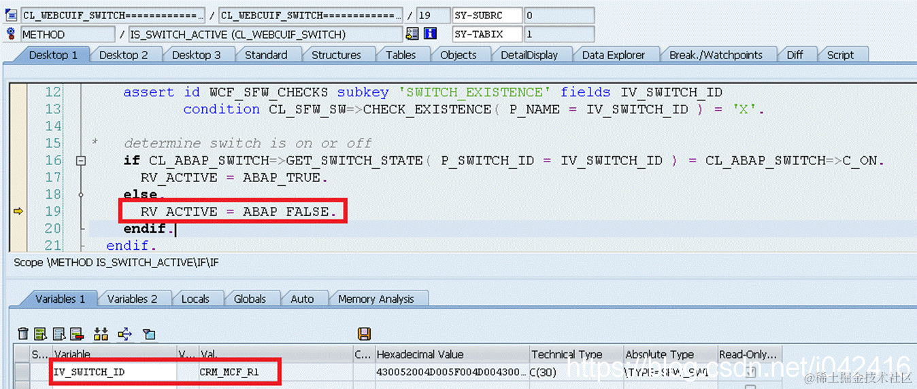Click the third variable-list sheet icon

(x=59, y=333)
